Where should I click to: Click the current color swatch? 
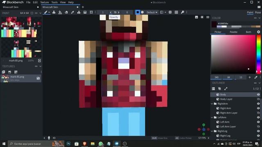(214, 24)
